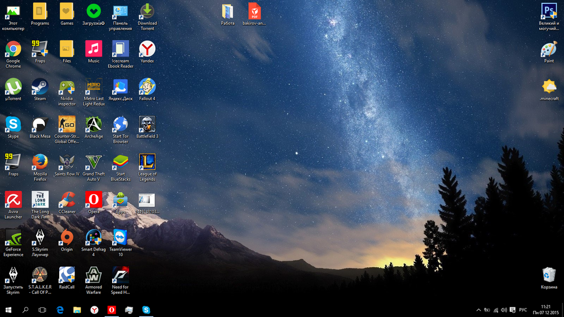Select the .minecraft folder shortcut
The width and height of the screenshot is (564, 317).
pyautogui.click(x=549, y=87)
